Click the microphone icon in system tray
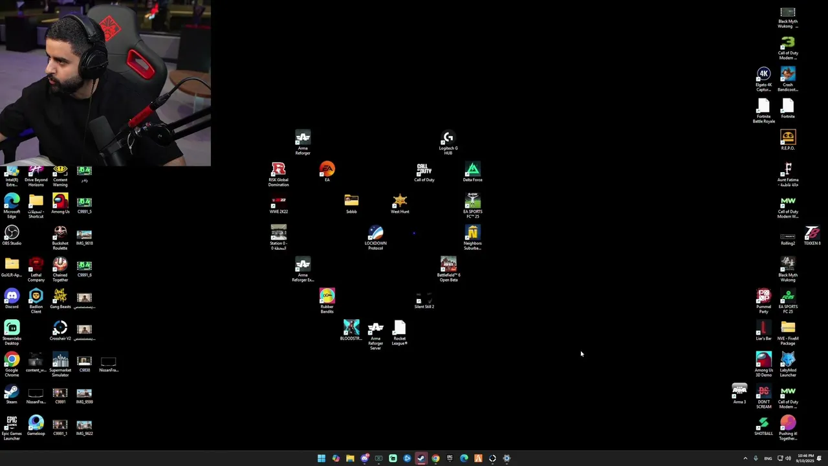828x466 pixels. click(756, 458)
